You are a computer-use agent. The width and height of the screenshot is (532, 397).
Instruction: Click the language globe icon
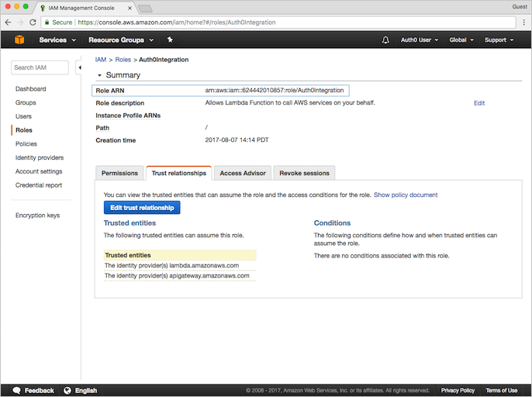coord(67,391)
